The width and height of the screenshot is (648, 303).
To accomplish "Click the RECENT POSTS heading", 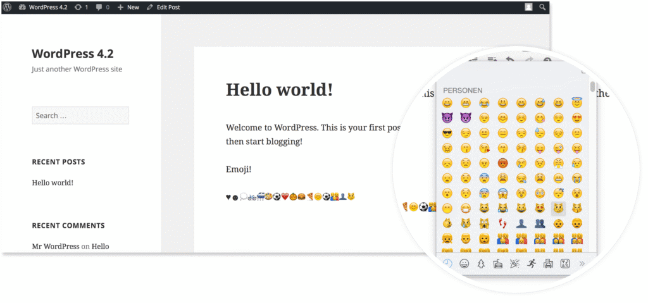I will (x=58, y=162).
